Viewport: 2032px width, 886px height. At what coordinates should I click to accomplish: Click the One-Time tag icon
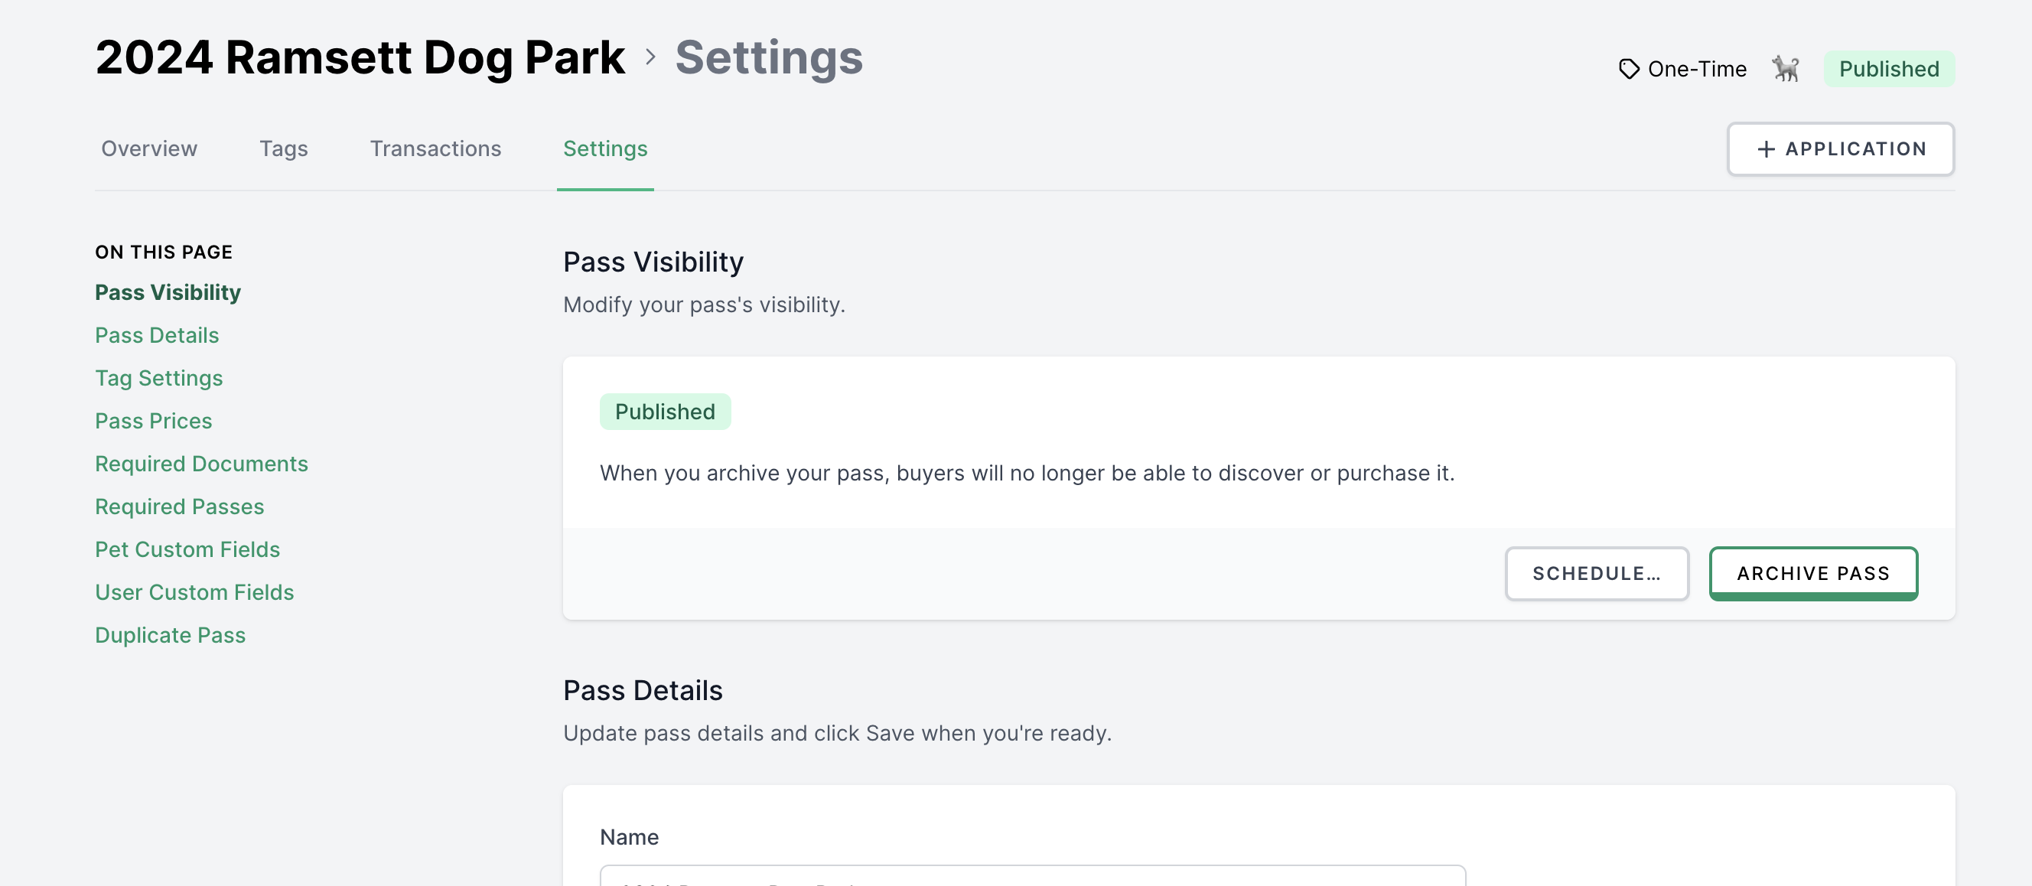click(x=1628, y=70)
